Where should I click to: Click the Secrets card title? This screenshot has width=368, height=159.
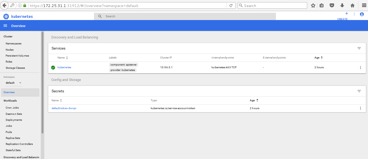58,91
